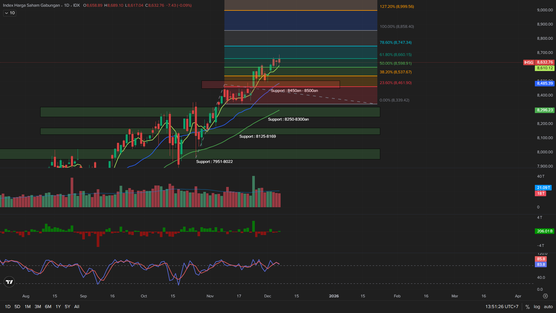Select the 1D time range
The width and height of the screenshot is (556, 313).
(x=8, y=307)
